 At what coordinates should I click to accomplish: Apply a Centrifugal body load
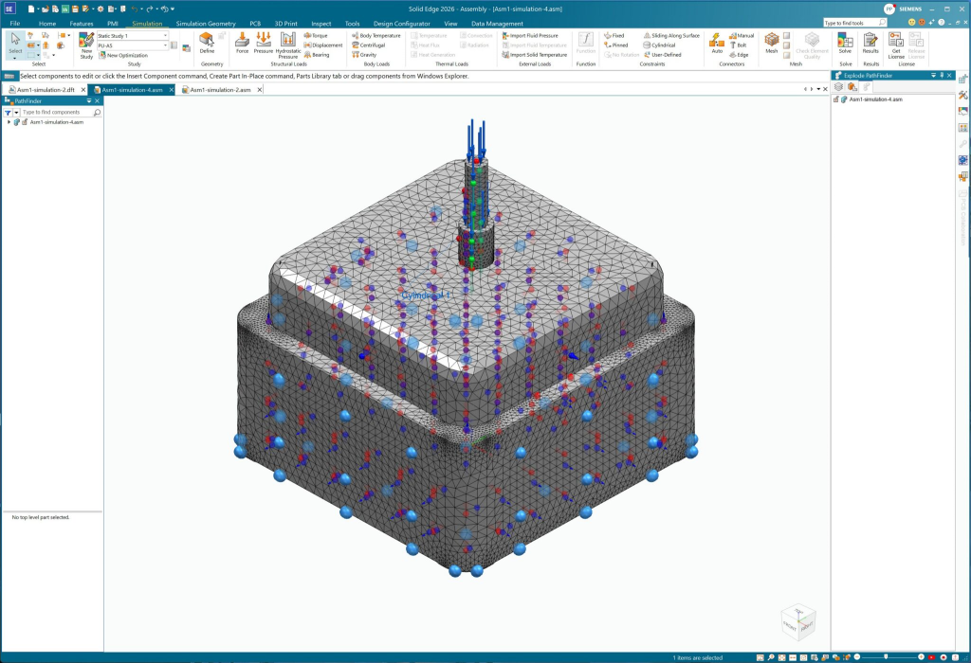tap(369, 45)
